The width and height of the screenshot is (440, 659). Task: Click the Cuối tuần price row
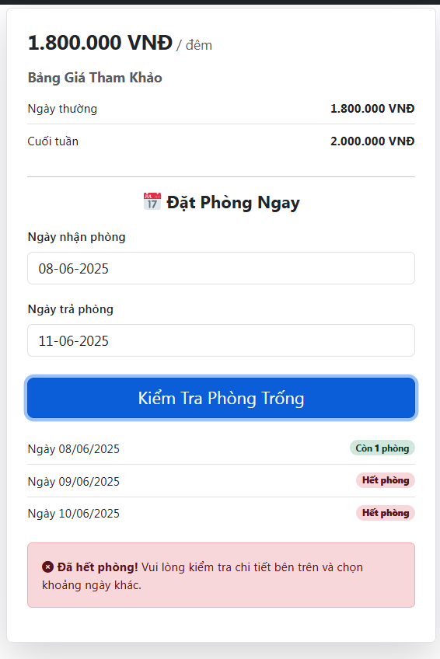[x=221, y=141]
